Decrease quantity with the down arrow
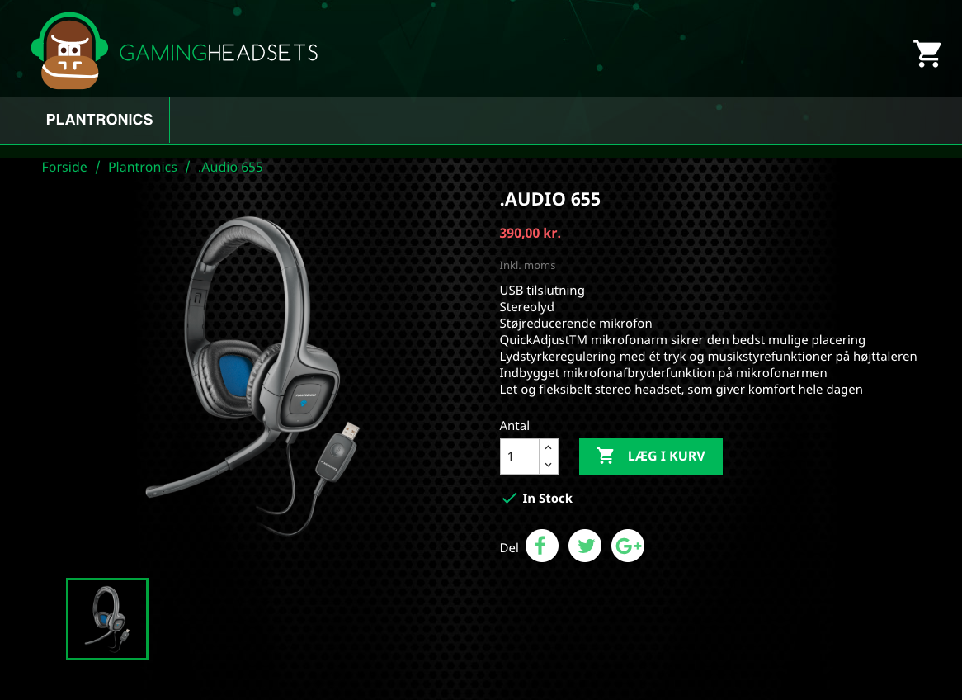 point(549,465)
